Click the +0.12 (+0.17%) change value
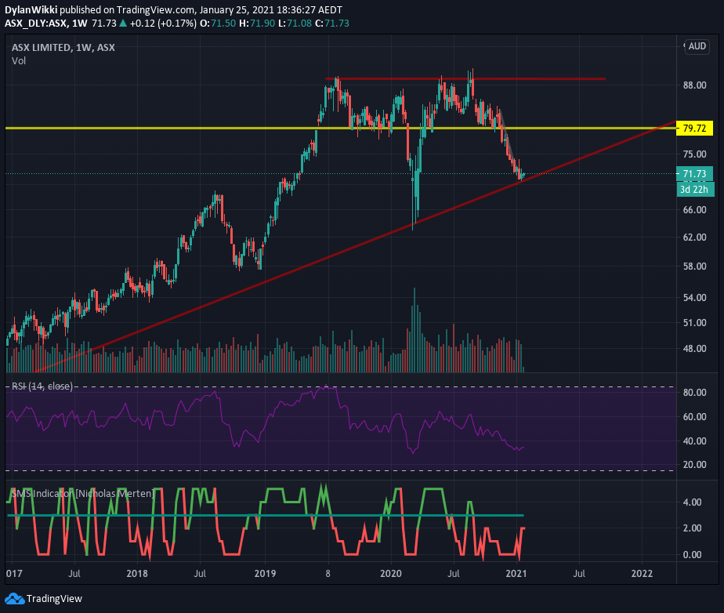This screenshot has height=613, width=724. [163, 23]
